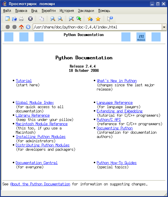Viewport: 168px width, 197px height.
Task: Reload the page with the blue icon
Action: pos(28,27)
